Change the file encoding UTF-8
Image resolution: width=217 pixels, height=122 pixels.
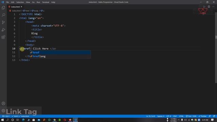pyautogui.click(x=169, y=116)
